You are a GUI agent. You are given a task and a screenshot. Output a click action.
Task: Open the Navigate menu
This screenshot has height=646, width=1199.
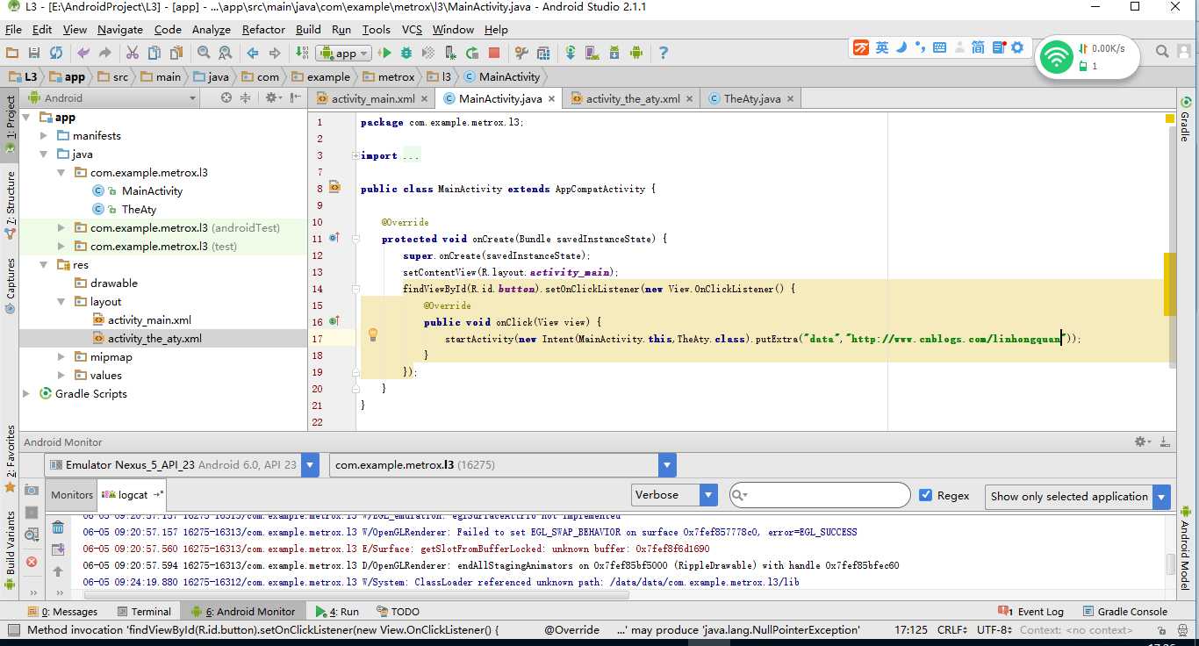click(x=120, y=29)
